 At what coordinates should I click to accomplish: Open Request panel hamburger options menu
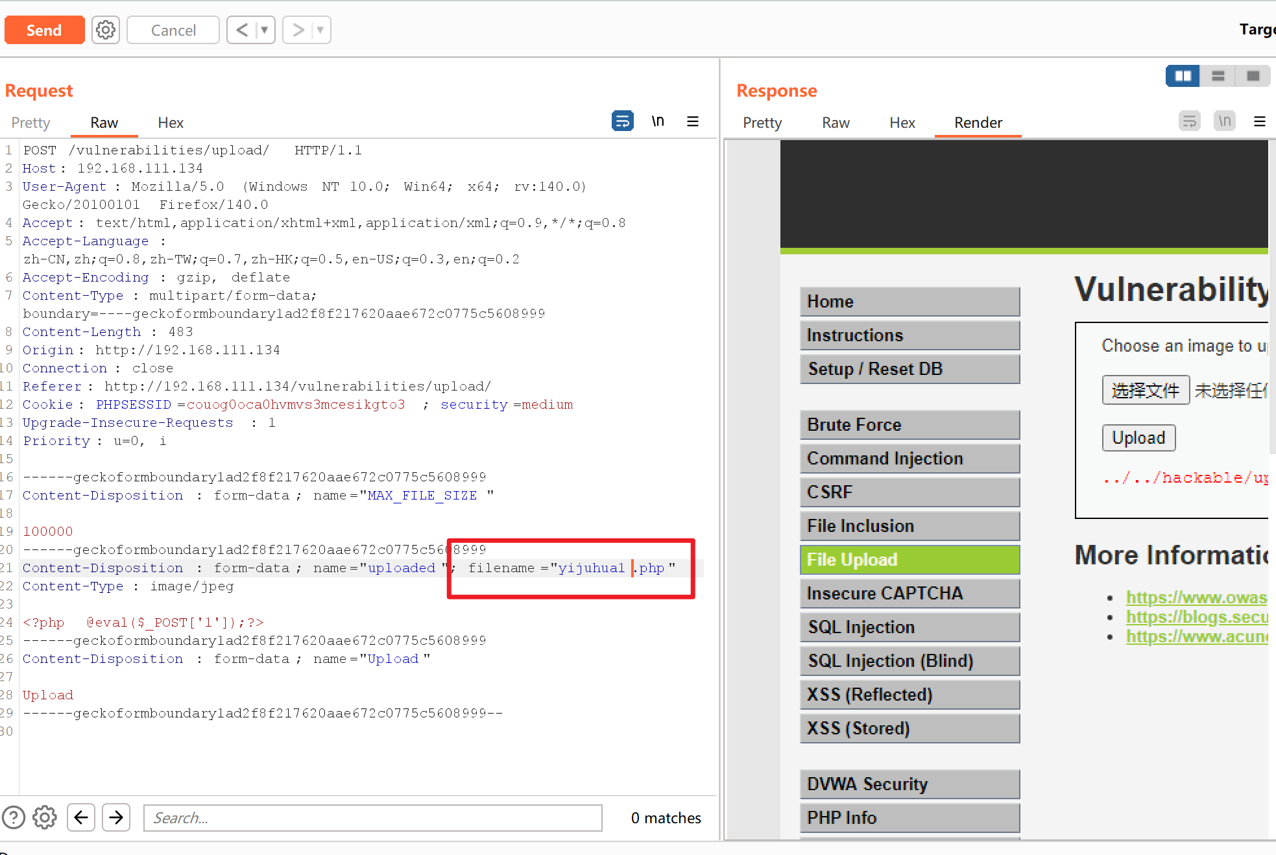693,121
